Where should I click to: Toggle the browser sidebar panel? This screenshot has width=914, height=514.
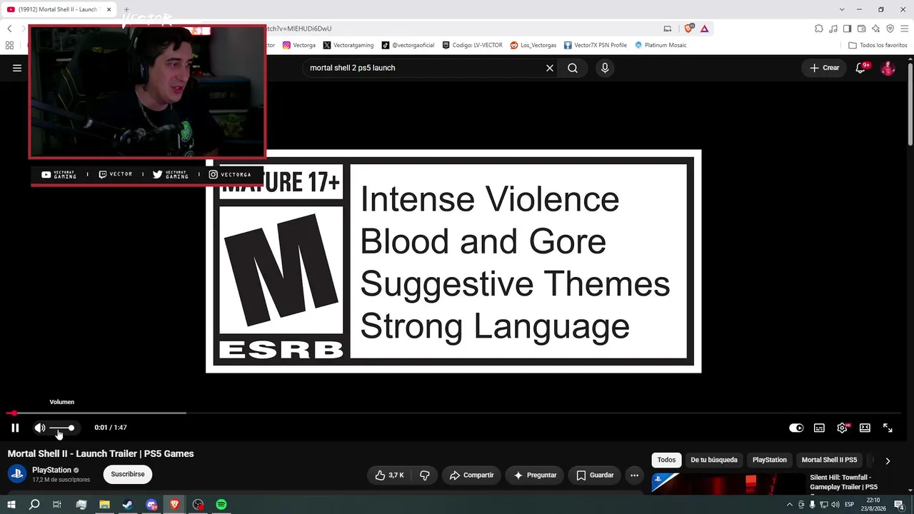coord(848,29)
